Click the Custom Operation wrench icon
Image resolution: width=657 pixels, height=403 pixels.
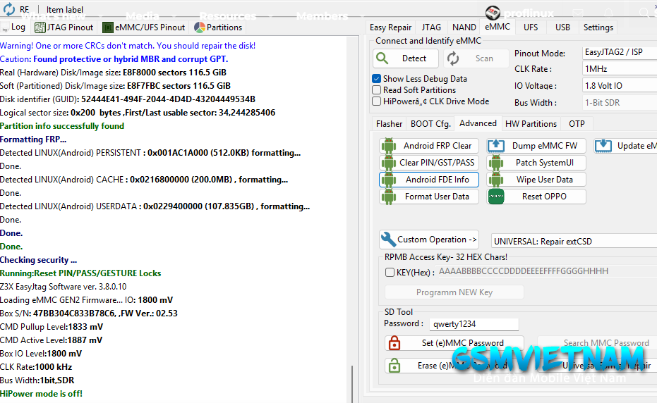coord(388,240)
